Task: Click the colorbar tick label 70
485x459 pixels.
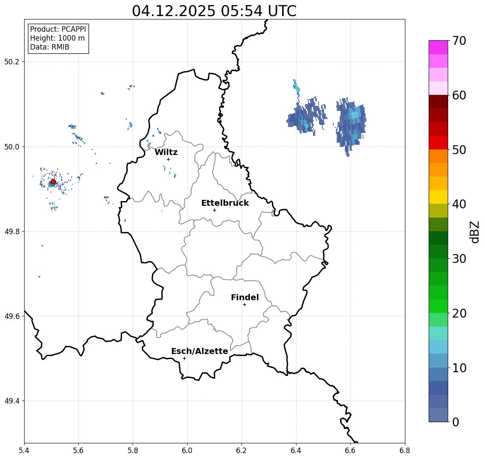Action: pos(459,41)
